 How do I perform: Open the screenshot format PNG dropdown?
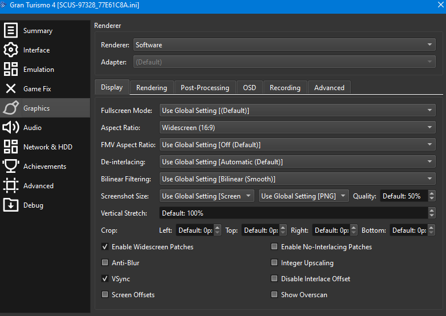(304, 196)
